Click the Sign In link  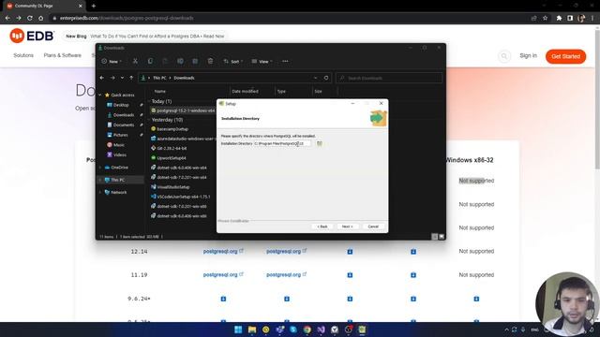click(528, 56)
